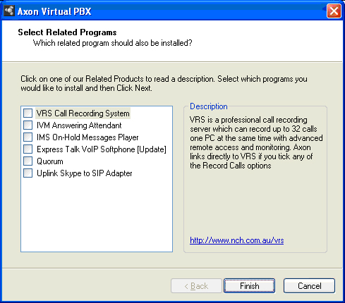Enable the IVM Answering Attendant checkbox
Image resolution: width=345 pixels, height=303 pixels.
tap(28, 125)
